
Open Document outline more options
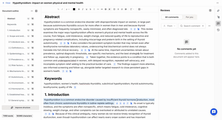tap(32, 11)
